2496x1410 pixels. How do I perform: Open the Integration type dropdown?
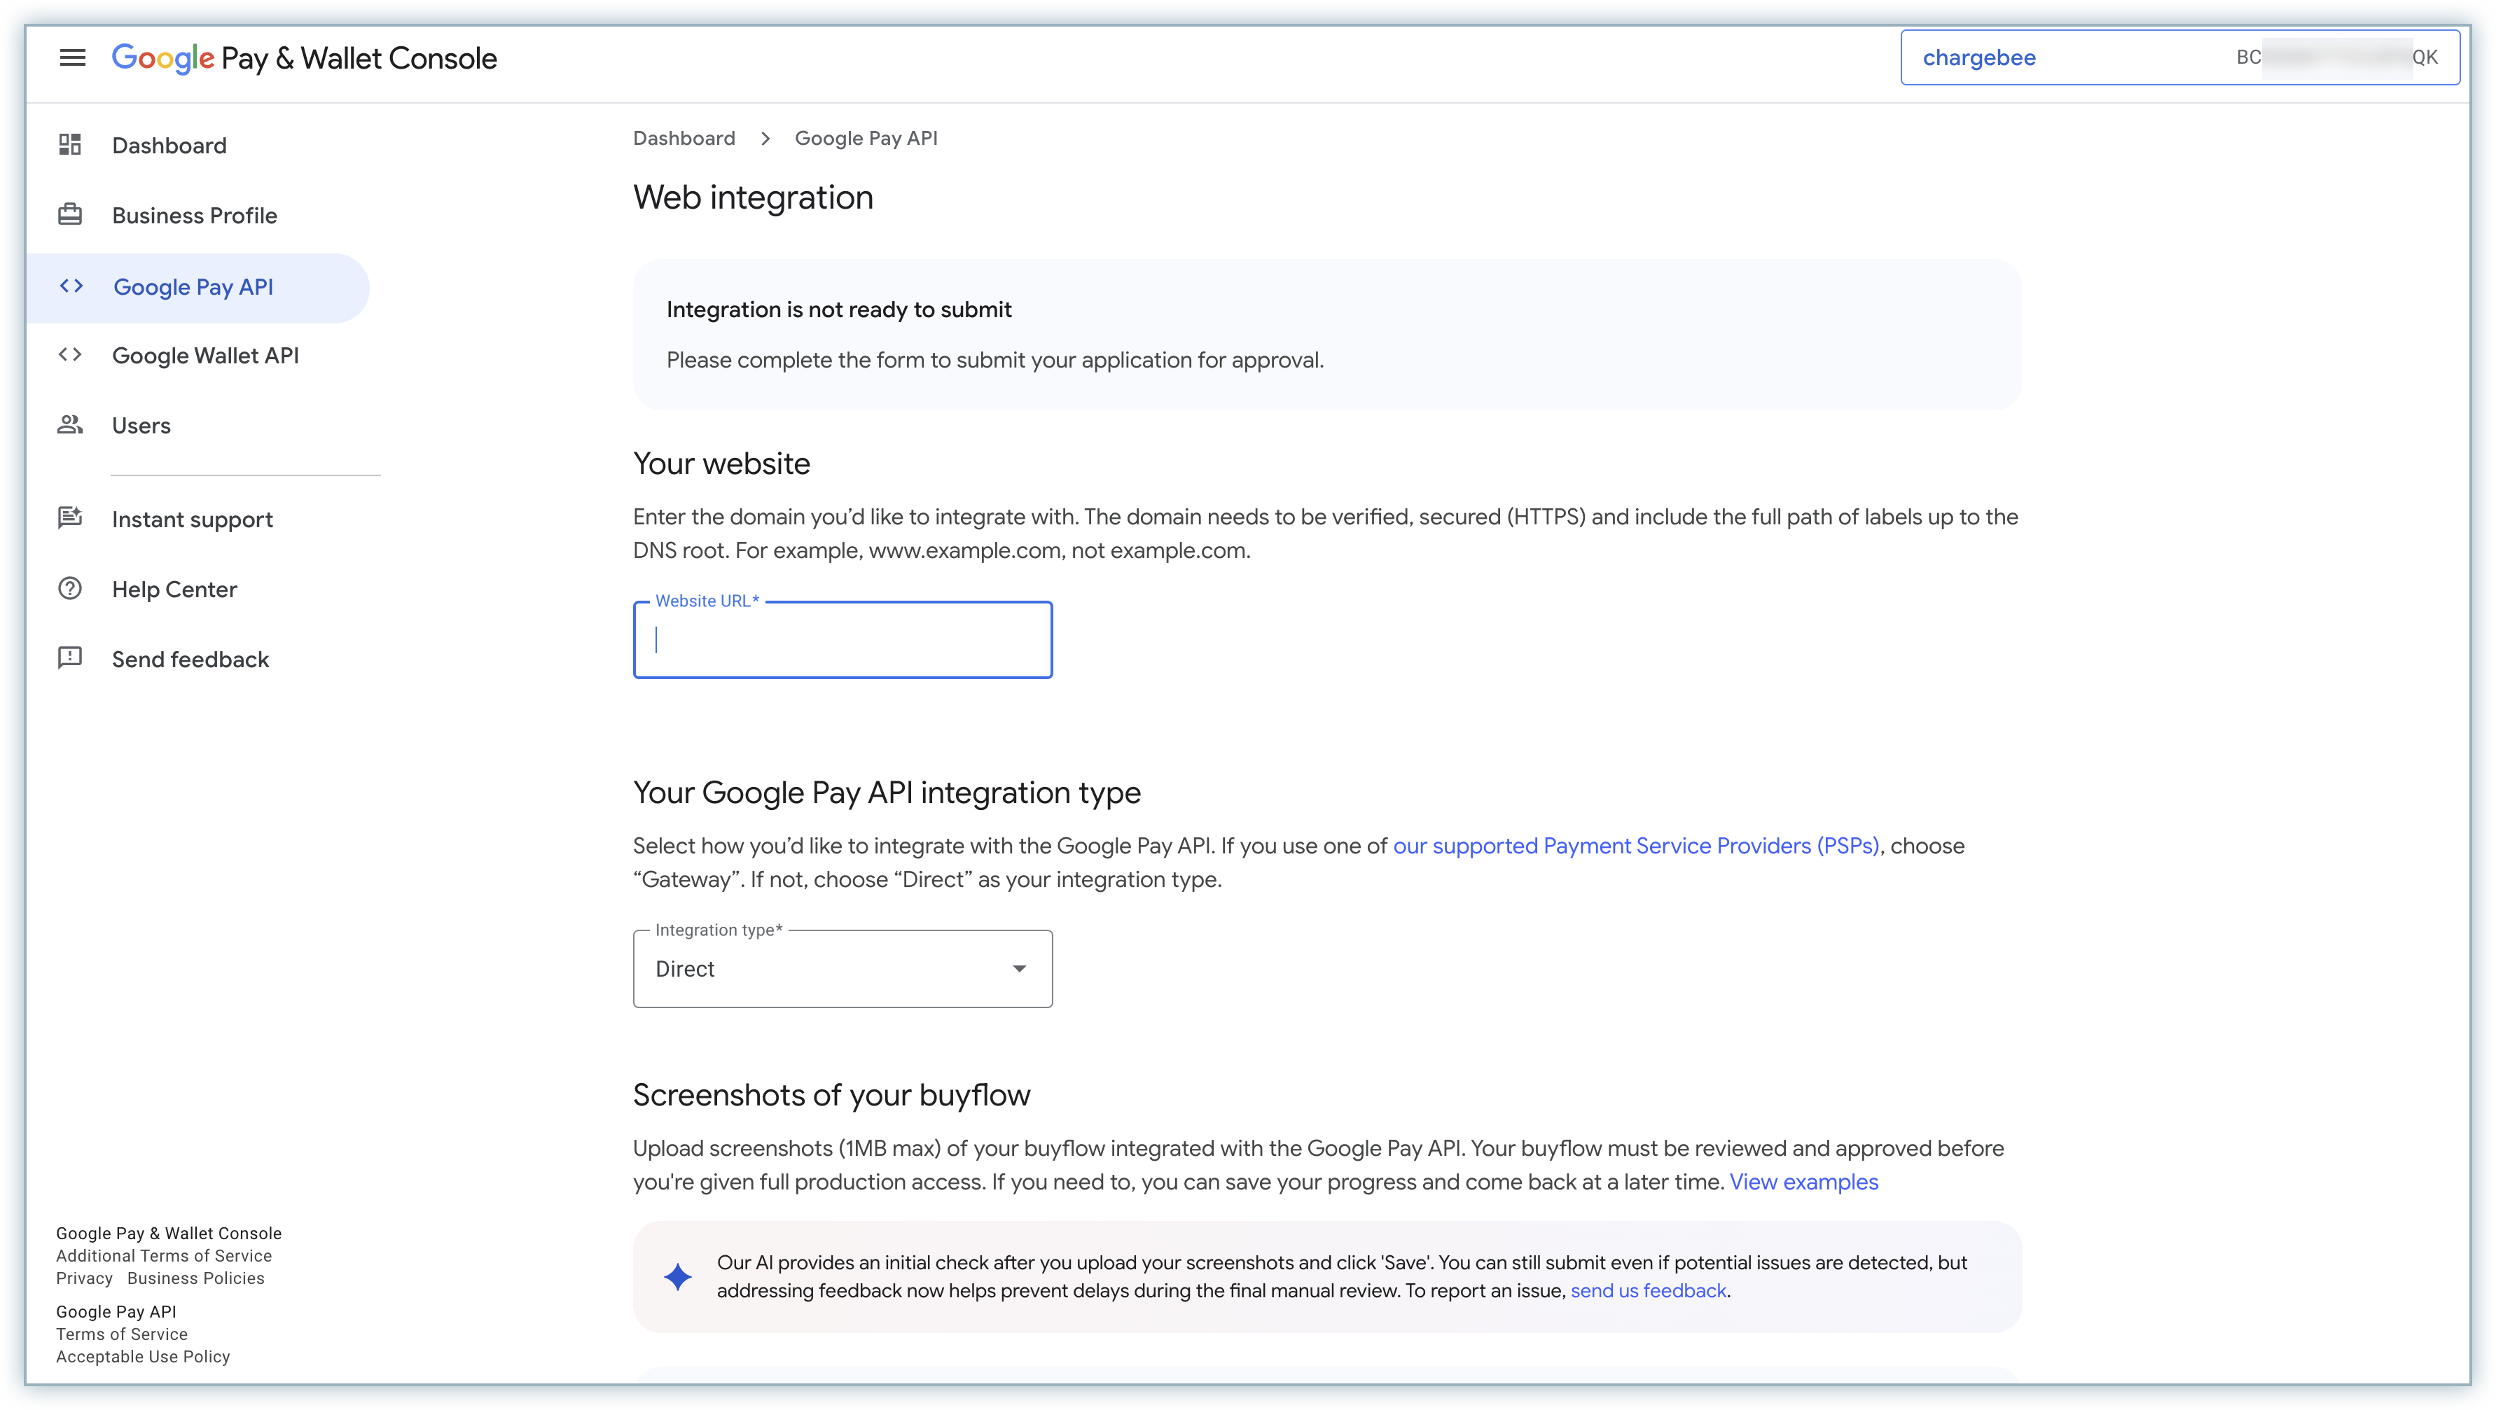pos(843,968)
